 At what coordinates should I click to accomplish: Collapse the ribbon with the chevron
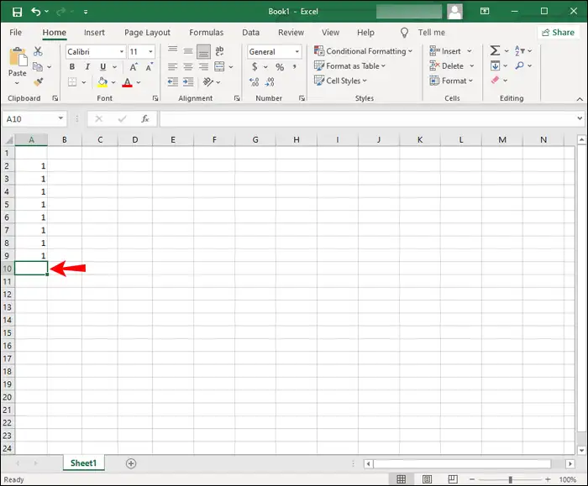[580, 99]
